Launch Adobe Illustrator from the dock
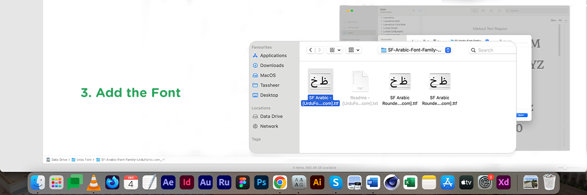The image size is (587, 195). coord(317,183)
